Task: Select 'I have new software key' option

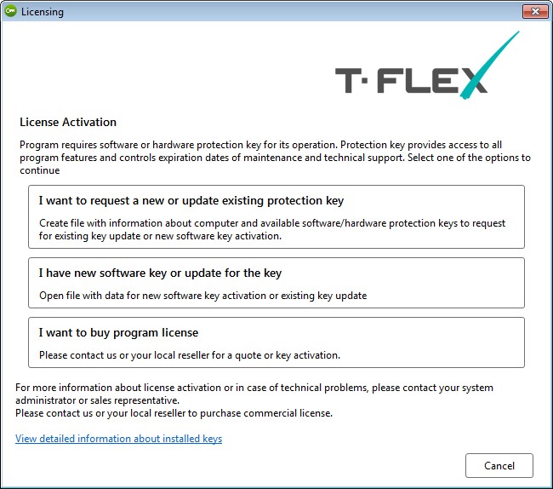Action: click(x=276, y=283)
